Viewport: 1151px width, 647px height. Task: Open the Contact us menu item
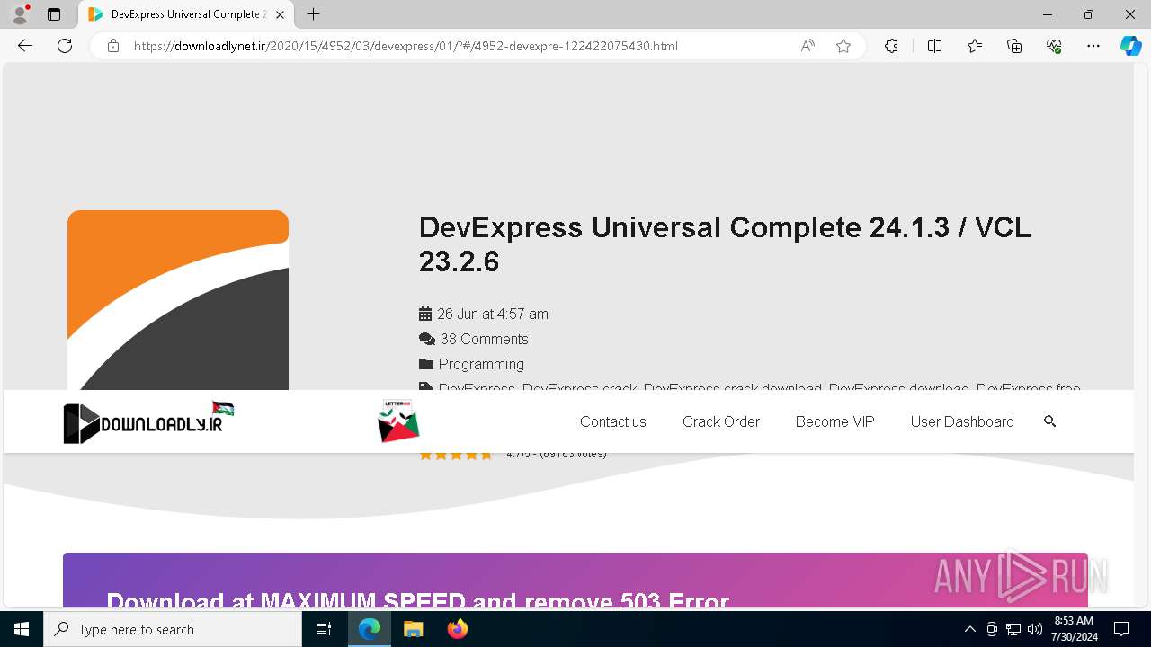[x=613, y=421]
